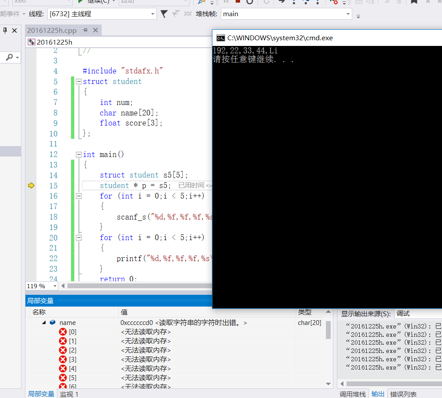This screenshot has width=442, height=398.
Task: Open the 错误列表 tab
Action: [x=403, y=394]
